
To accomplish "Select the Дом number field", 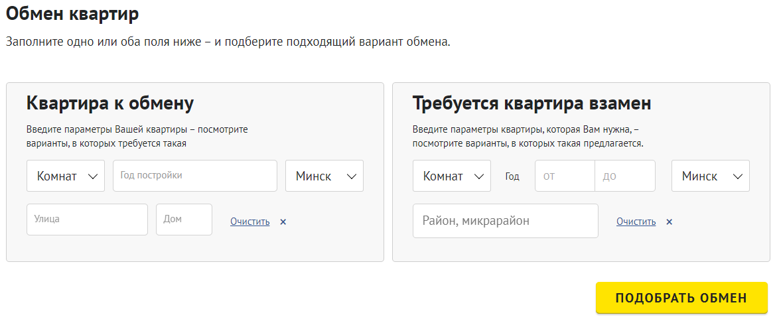I will click(184, 220).
